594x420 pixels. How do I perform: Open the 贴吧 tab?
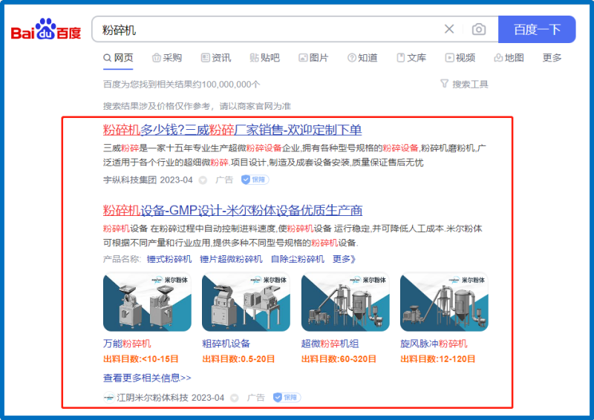pos(264,58)
